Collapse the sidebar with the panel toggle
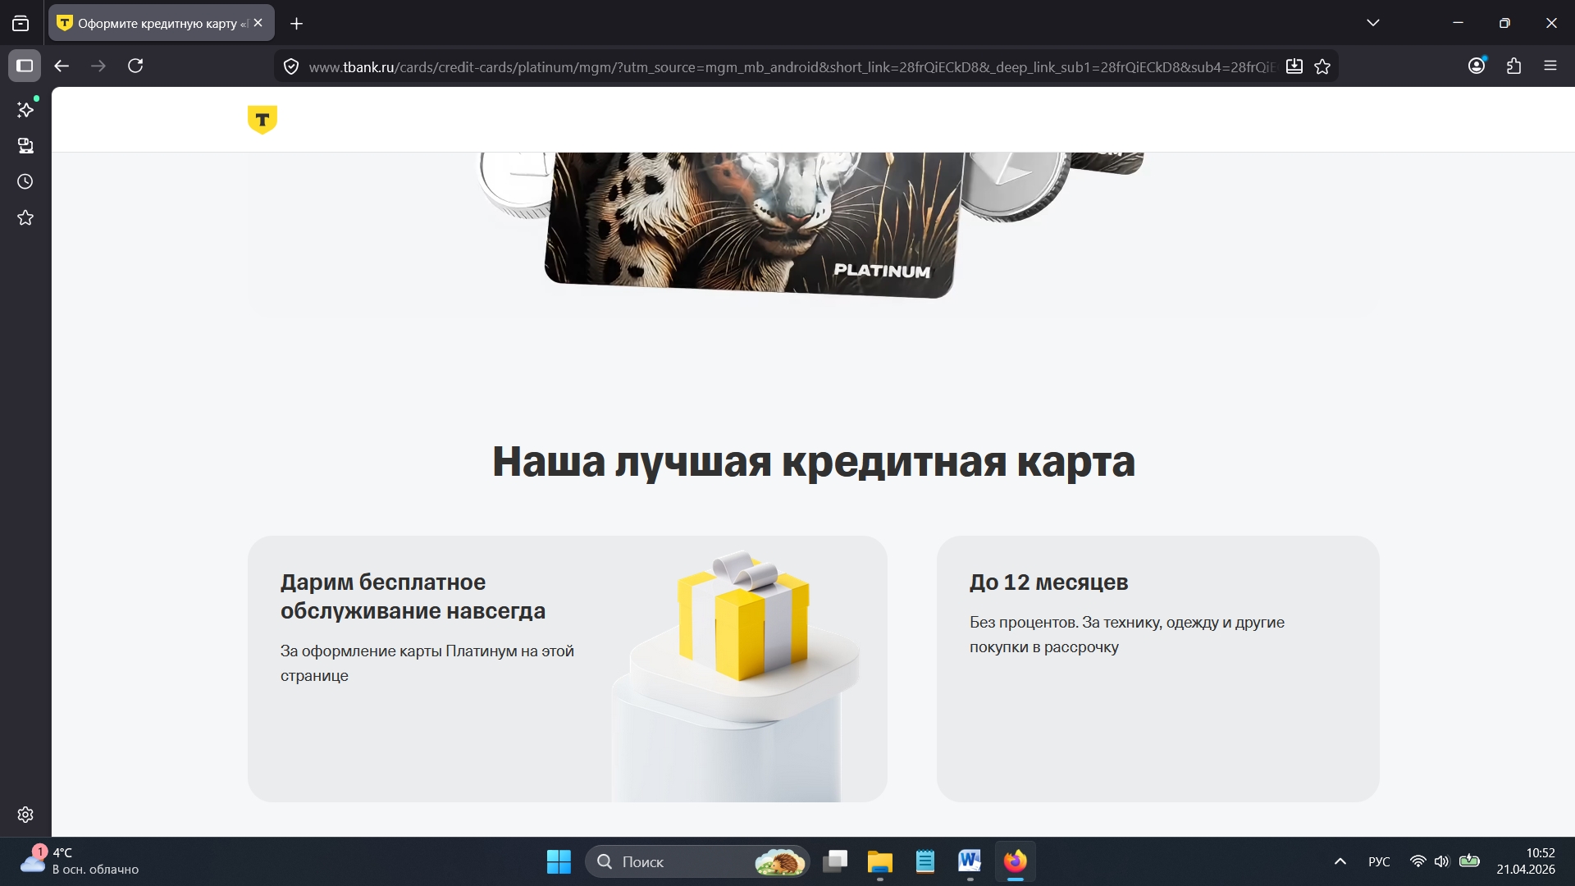Screen dimensions: 1575x886 (x=24, y=66)
